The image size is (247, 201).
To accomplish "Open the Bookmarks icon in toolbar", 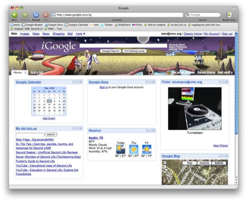I will click(229, 15).
